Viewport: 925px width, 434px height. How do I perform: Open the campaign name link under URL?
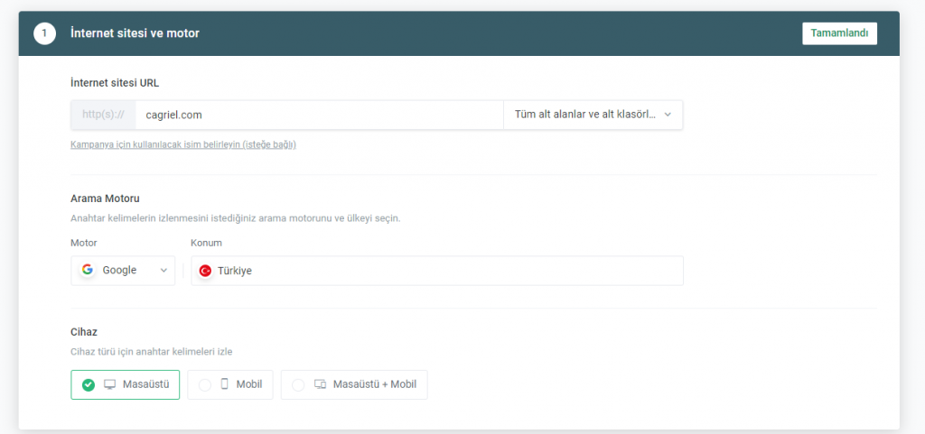coord(182,145)
